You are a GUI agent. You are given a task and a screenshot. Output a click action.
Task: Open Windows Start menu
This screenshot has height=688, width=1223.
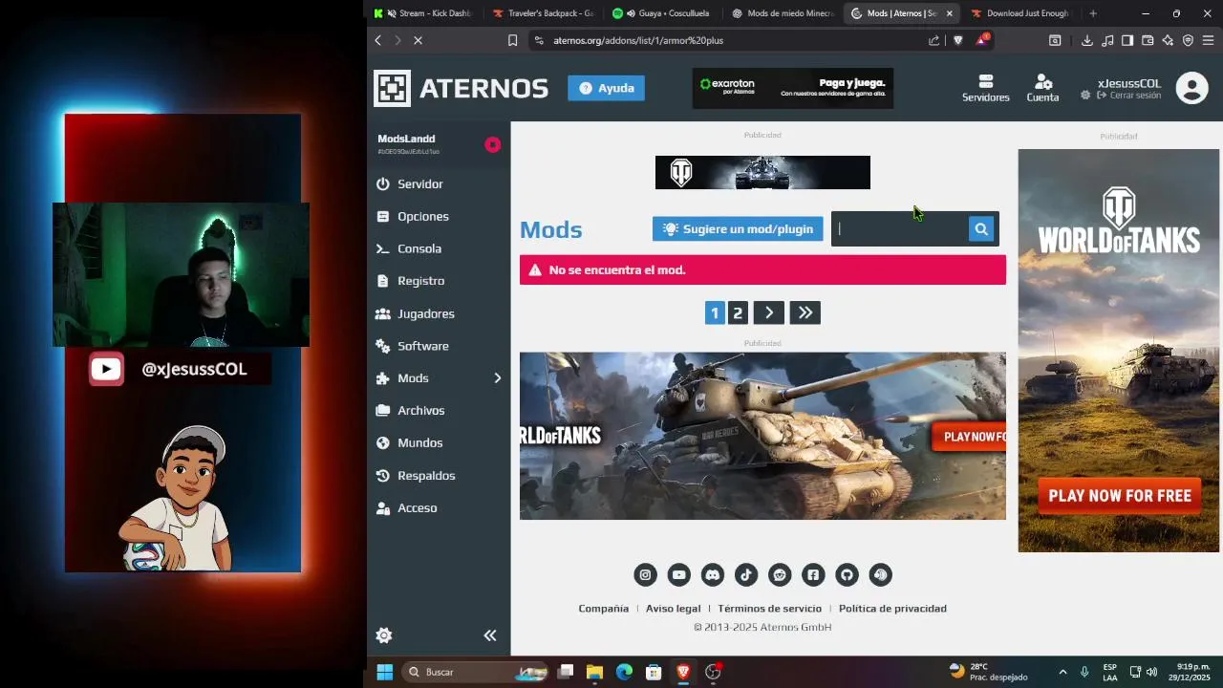[384, 672]
